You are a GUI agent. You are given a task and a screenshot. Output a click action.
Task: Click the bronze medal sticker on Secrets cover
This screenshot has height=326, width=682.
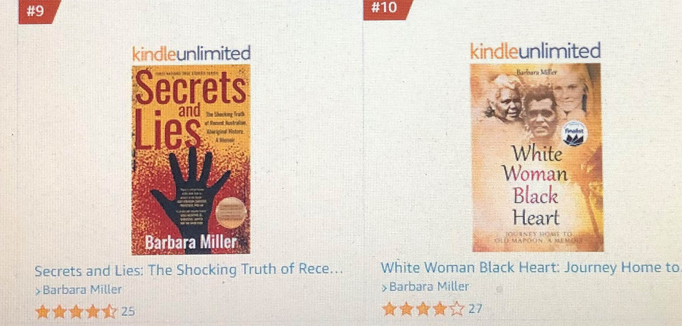(231, 213)
